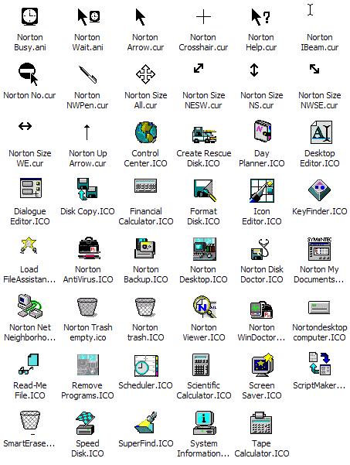
Task: Click the Norton Size NESW.cur diagonal arrow
Action: pyautogui.click(x=199, y=68)
